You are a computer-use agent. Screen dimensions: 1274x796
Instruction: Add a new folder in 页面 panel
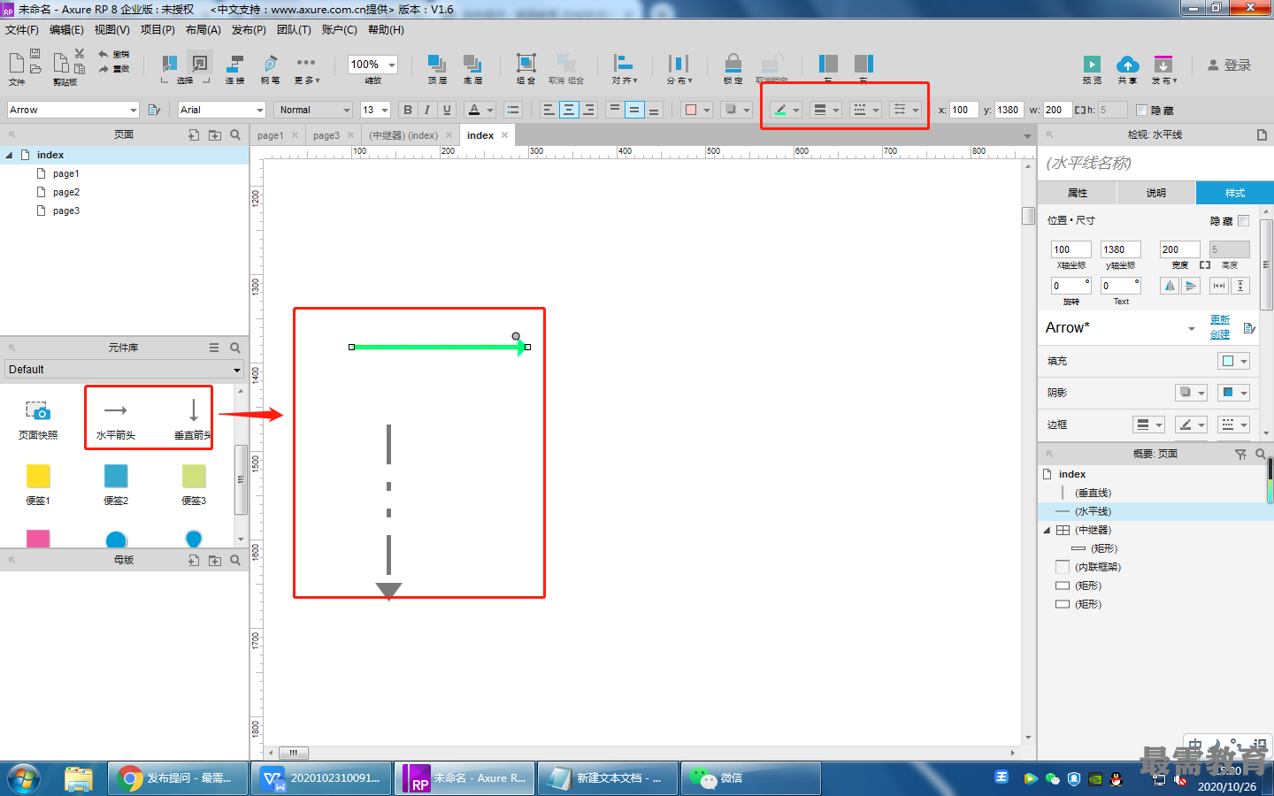click(215, 134)
